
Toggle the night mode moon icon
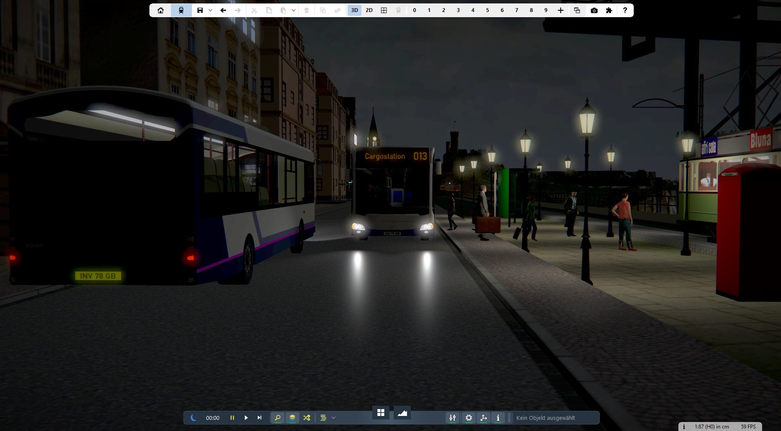point(193,418)
